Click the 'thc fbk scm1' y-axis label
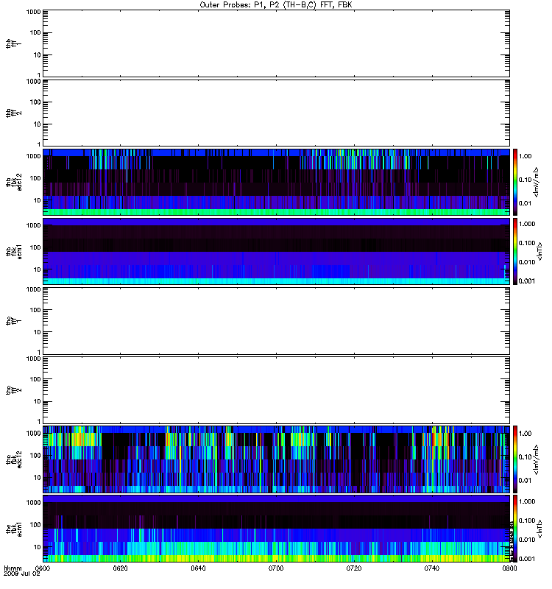Image resolution: width=552 pixels, height=589 pixels. coord(14,529)
